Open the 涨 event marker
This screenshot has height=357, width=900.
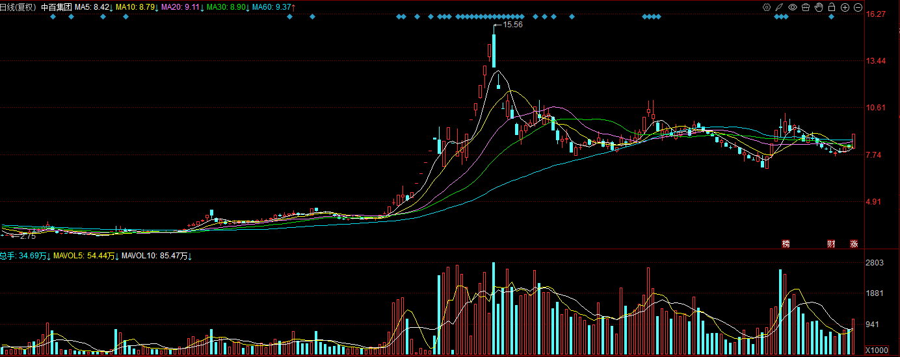coord(854,244)
